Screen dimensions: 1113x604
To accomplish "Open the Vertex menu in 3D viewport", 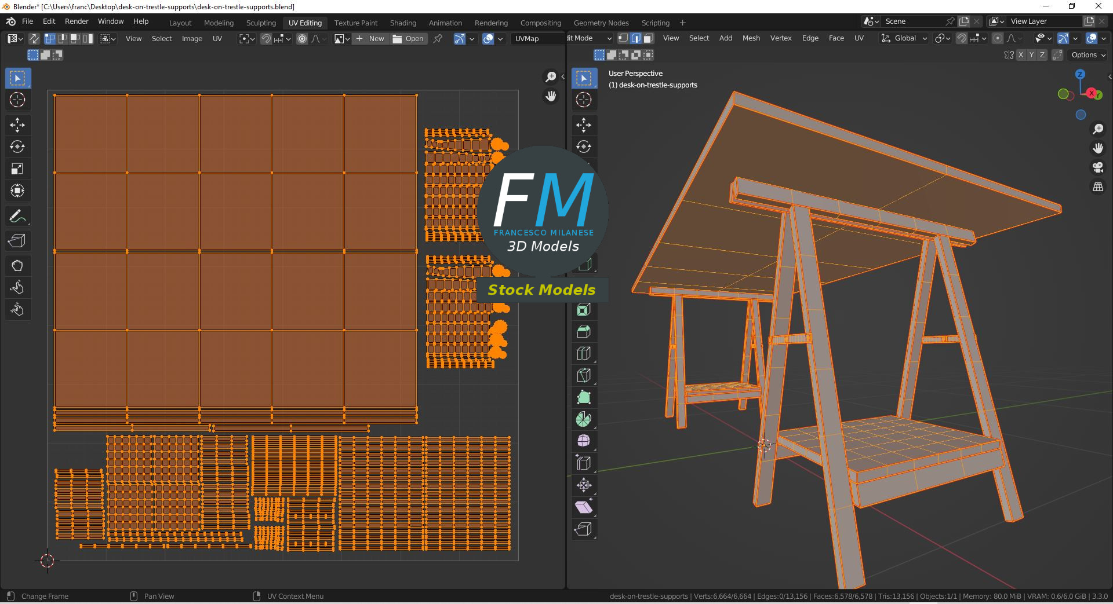I will pos(780,38).
